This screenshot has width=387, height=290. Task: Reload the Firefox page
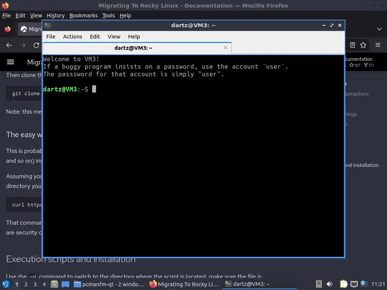(x=36, y=45)
